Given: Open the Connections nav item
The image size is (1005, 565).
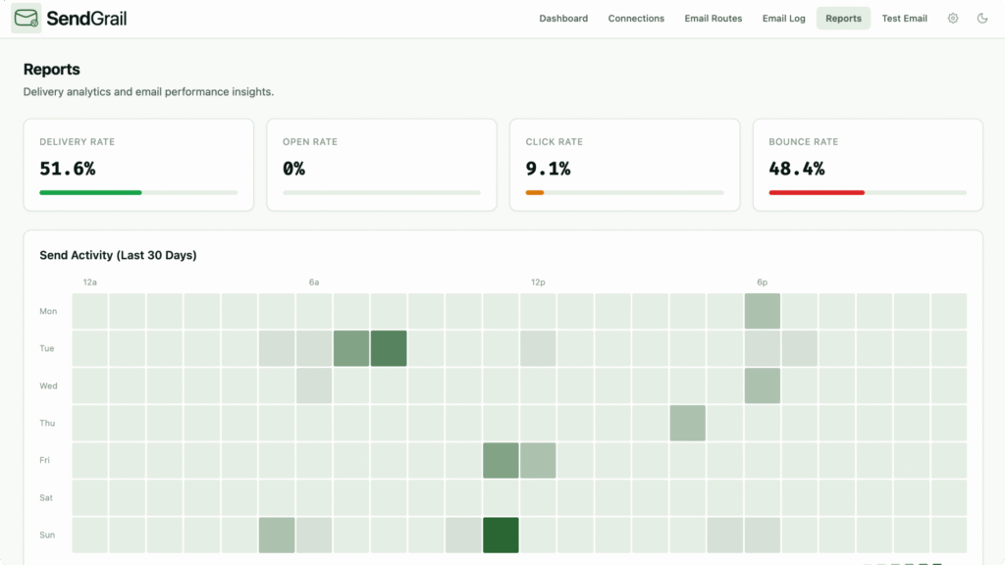Looking at the screenshot, I should tap(636, 18).
